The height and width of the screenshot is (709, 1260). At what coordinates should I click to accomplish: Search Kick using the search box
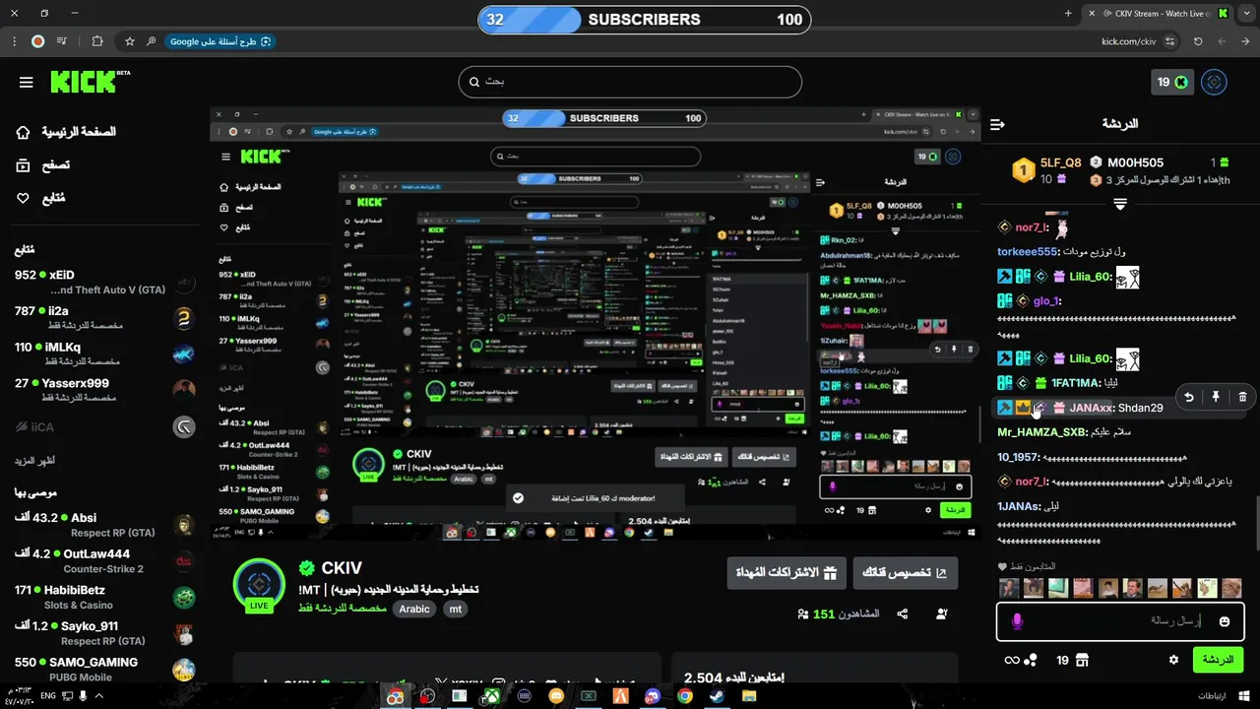coord(630,82)
